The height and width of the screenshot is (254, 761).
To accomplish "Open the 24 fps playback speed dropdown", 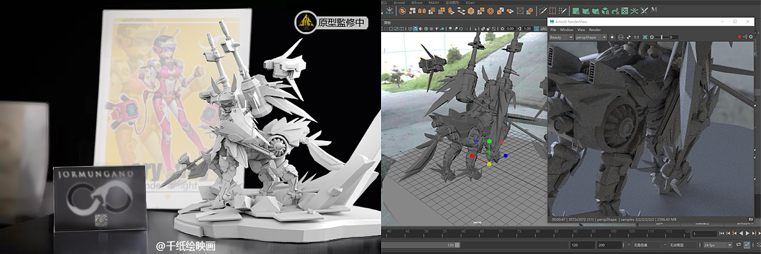I will (718, 245).
